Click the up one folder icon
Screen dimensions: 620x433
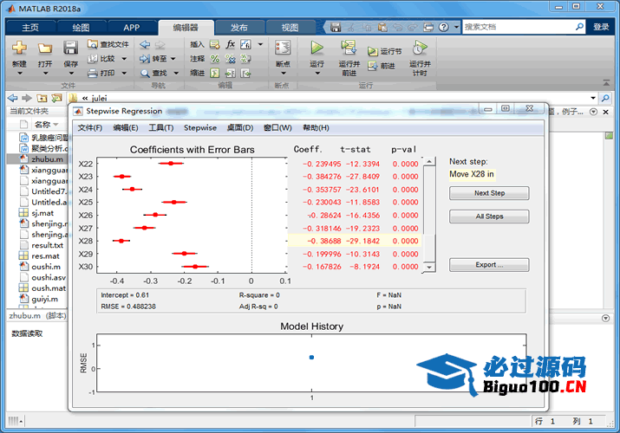42,98
